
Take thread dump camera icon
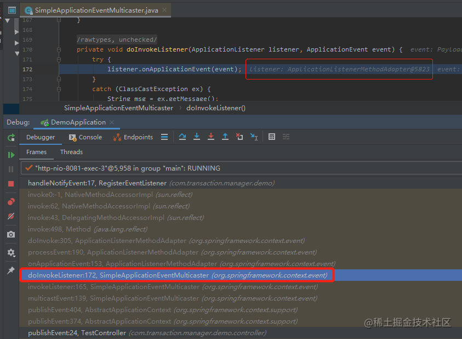tap(11, 235)
